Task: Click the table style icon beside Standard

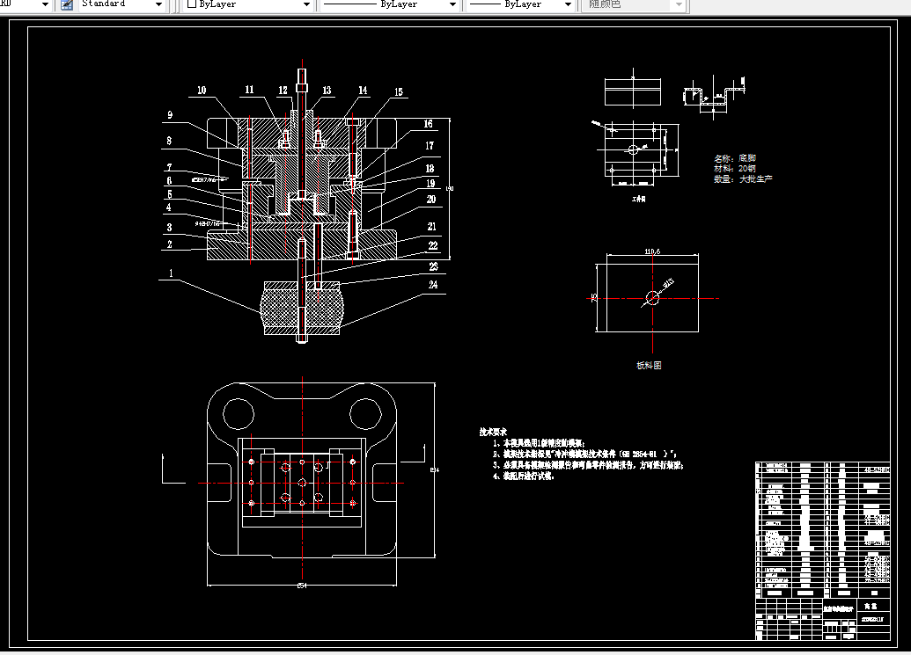Action: point(67,4)
